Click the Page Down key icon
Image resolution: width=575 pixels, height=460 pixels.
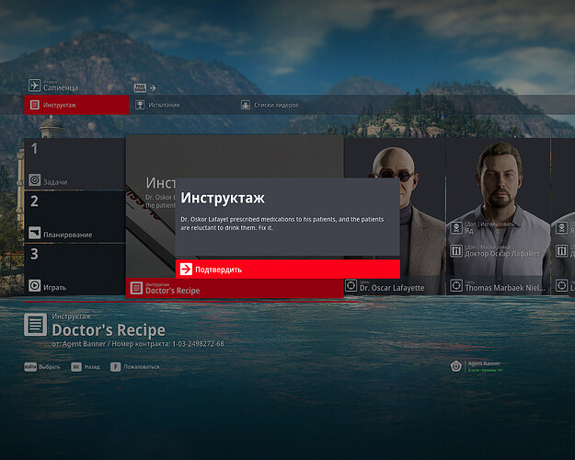pyautogui.click(x=140, y=87)
